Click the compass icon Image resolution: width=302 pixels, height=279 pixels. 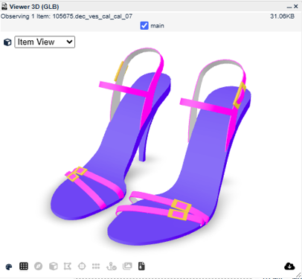click(38, 266)
